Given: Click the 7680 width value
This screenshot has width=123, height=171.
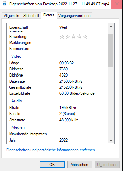Looking at the screenshot, I should 64,69.
